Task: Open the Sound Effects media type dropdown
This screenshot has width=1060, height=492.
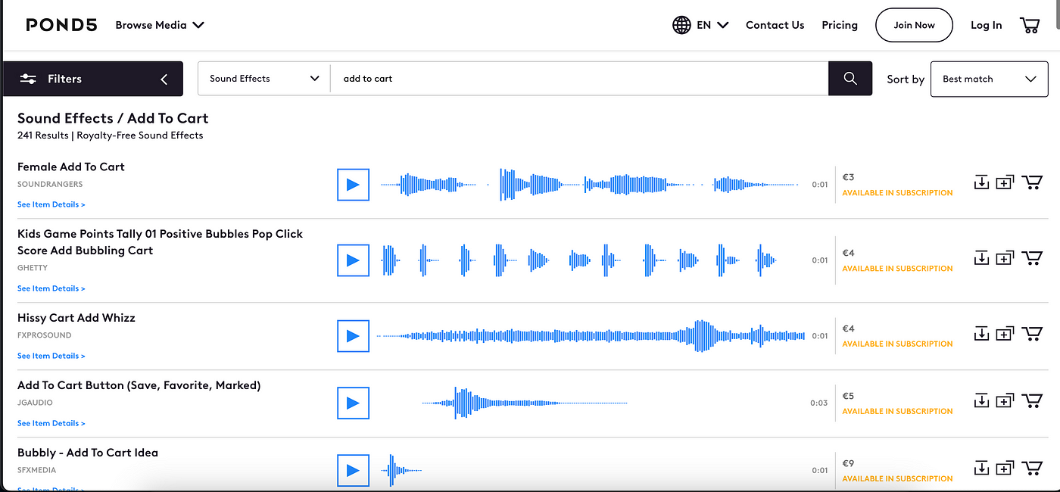Action: click(x=263, y=78)
